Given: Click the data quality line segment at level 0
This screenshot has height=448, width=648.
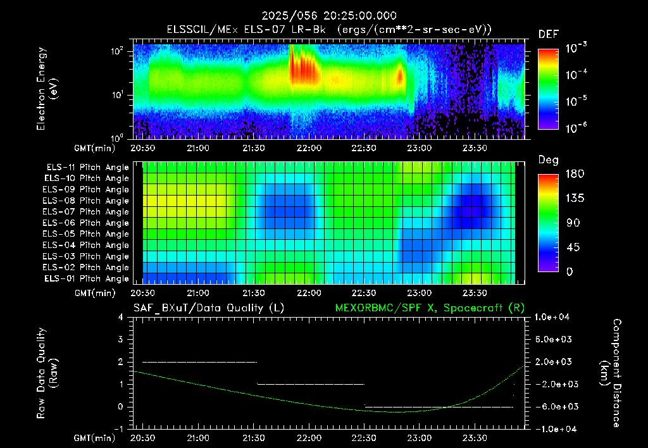Looking at the screenshot, I should pos(439,407).
